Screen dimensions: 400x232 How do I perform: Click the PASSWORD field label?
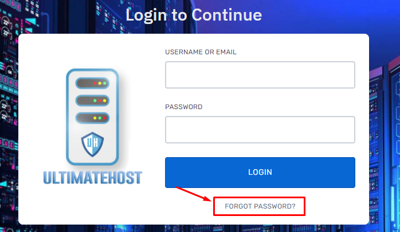point(184,107)
